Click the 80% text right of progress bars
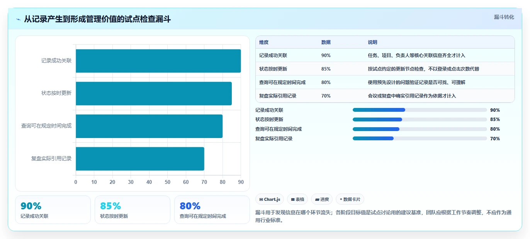The height and width of the screenshot is (239, 530). (x=495, y=129)
